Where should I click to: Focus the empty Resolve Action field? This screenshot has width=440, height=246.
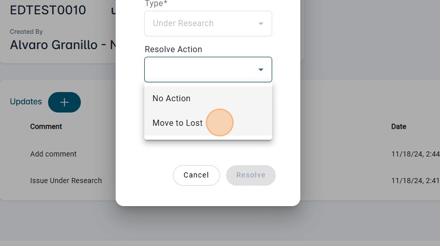[200, 70]
